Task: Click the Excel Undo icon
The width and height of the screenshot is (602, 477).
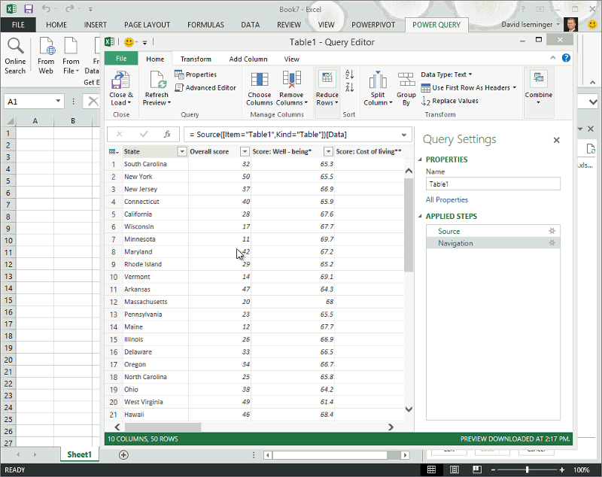Action: (45, 9)
